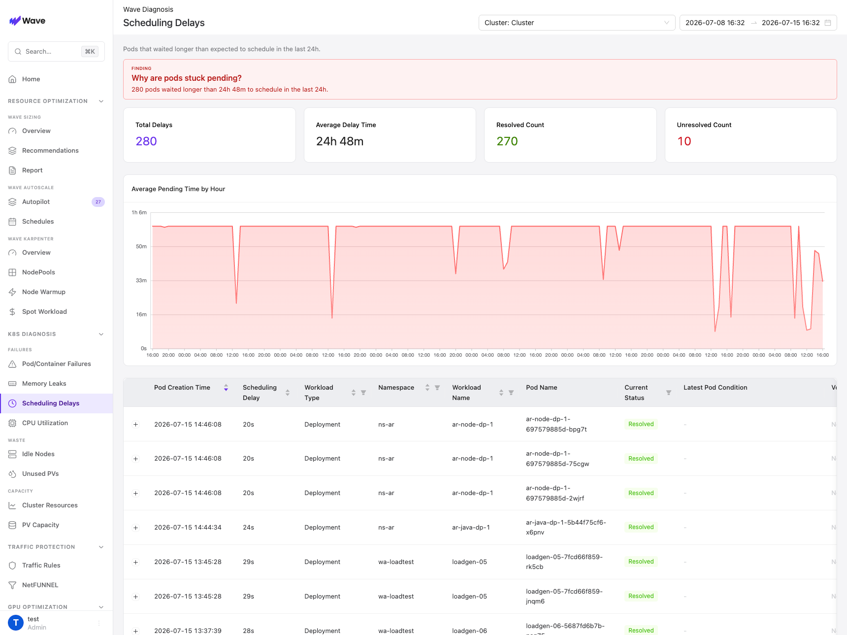
Task: Open the Report document icon
Action: [x=12, y=170]
